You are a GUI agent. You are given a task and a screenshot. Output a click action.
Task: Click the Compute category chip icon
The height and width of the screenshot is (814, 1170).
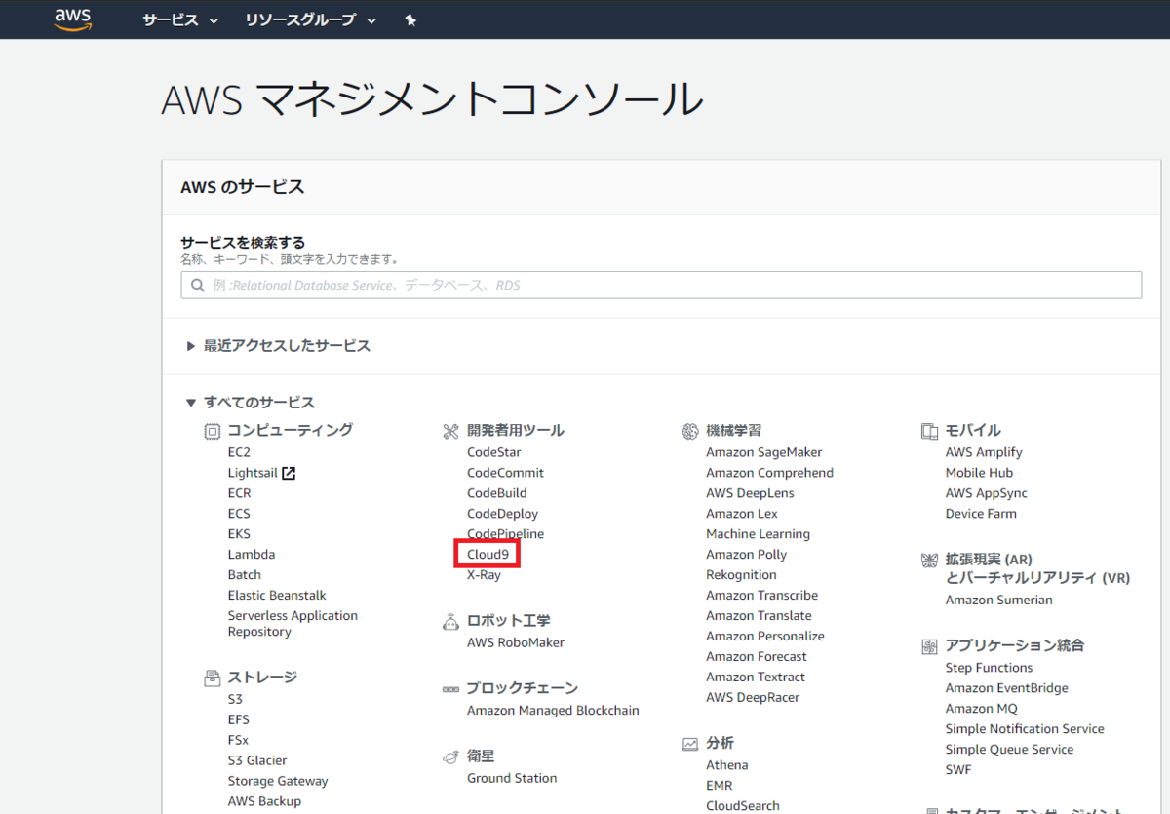tap(212, 431)
